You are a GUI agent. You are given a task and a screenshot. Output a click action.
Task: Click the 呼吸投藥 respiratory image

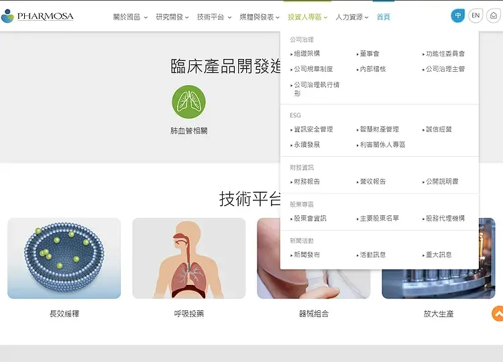[x=188, y=258]
